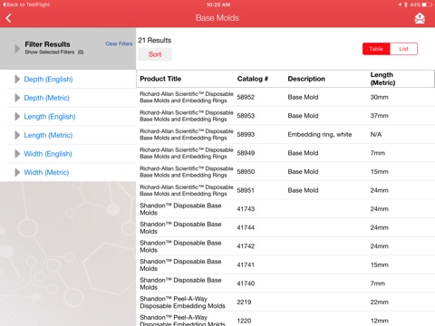The height and width of the screenshot is (326, 435).
Task: Click the 30mm length value
Action: [380, 97]
